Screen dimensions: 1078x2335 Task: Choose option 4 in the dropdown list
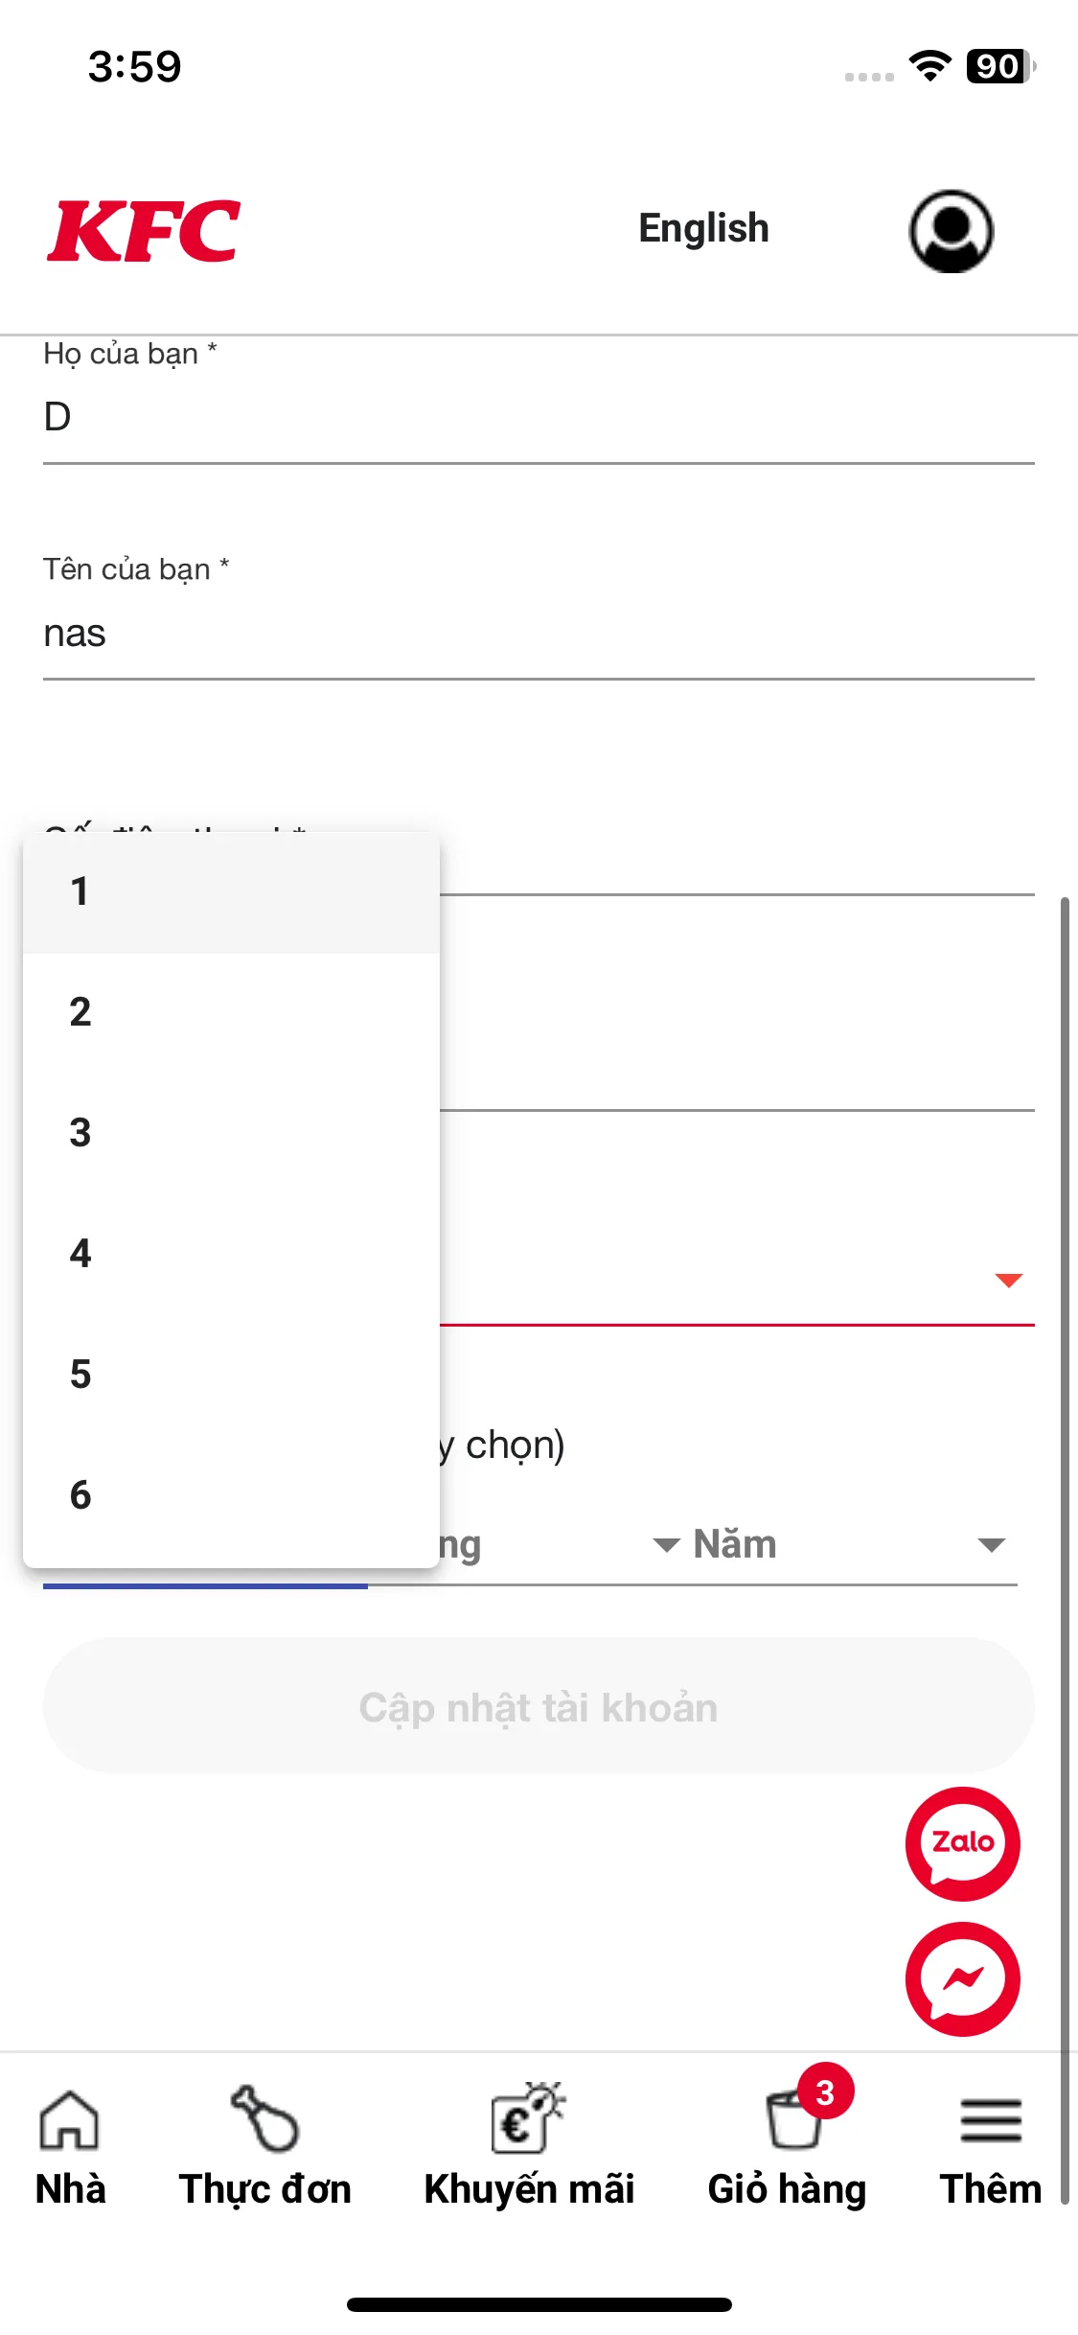pyautogui.click(x=80, y=1253)
